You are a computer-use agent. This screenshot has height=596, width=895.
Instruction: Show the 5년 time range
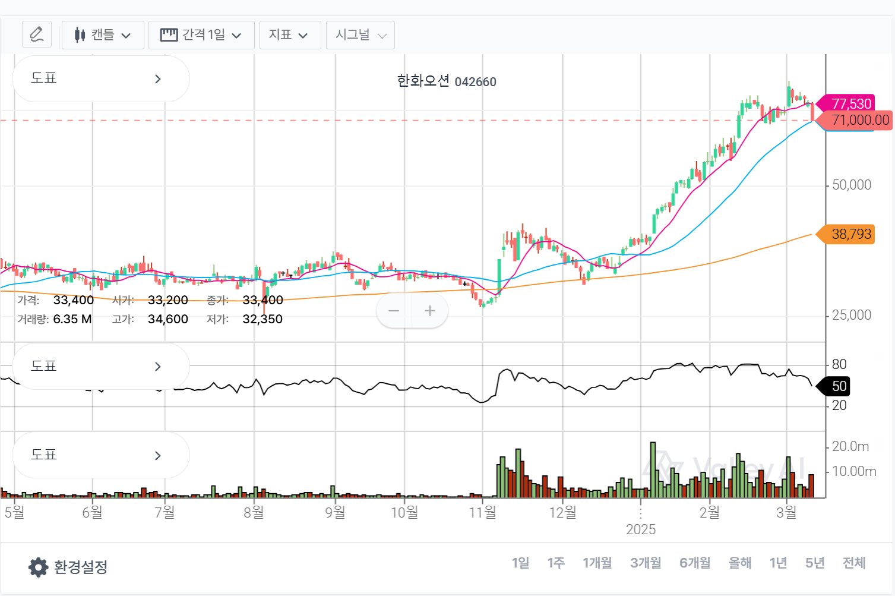815,563
